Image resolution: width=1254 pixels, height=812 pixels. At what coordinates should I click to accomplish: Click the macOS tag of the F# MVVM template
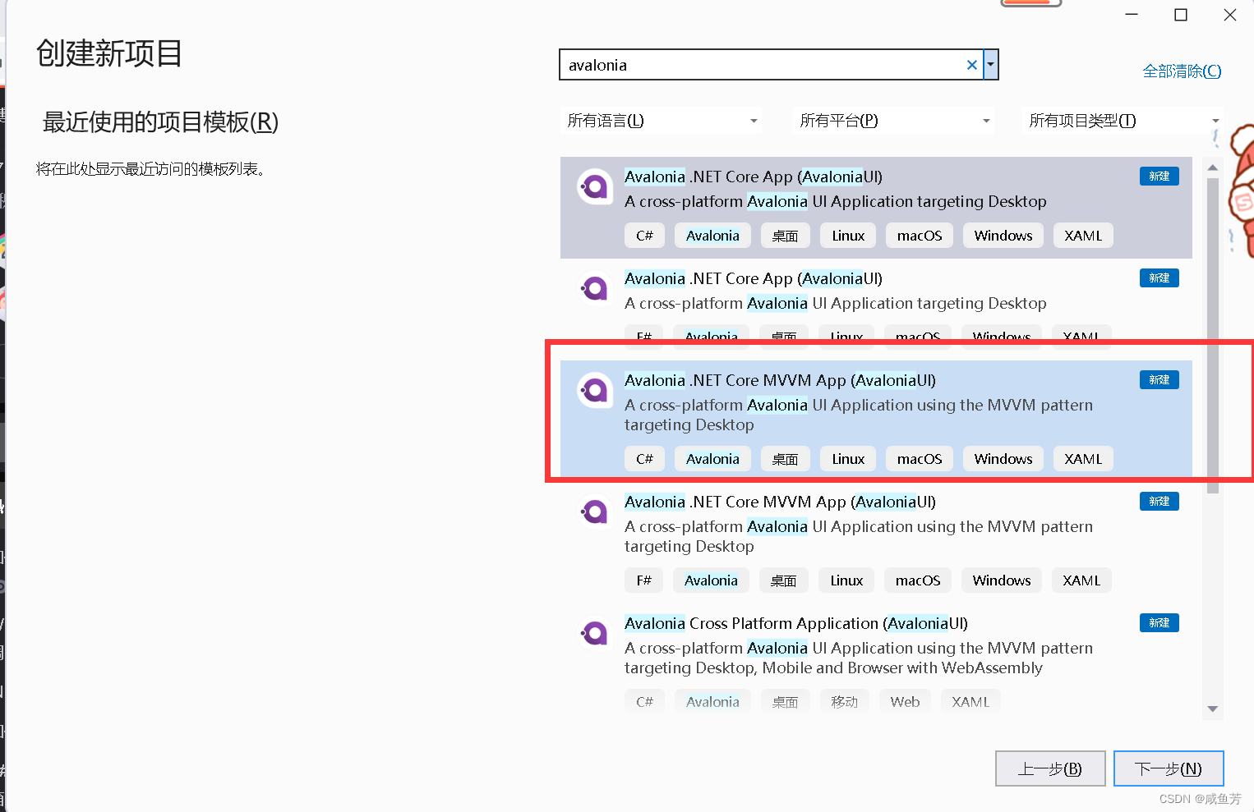pyautogui.click(x=918, y=580)
